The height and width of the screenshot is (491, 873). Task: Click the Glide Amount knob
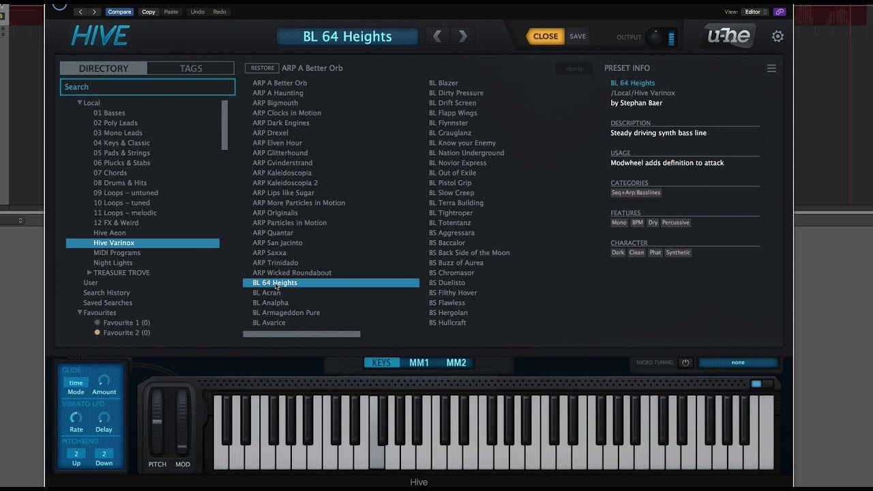pos(104,381)
